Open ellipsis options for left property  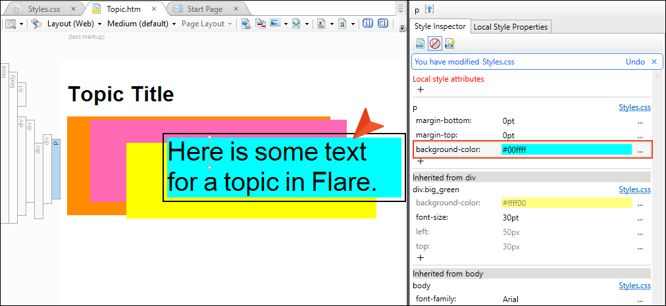[640, 233]
